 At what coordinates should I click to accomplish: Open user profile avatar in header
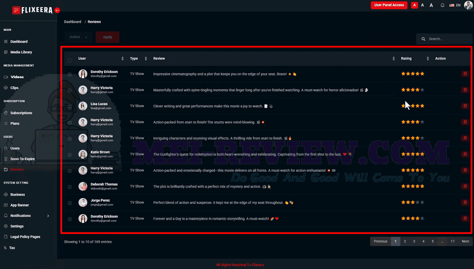coord(468,5)
